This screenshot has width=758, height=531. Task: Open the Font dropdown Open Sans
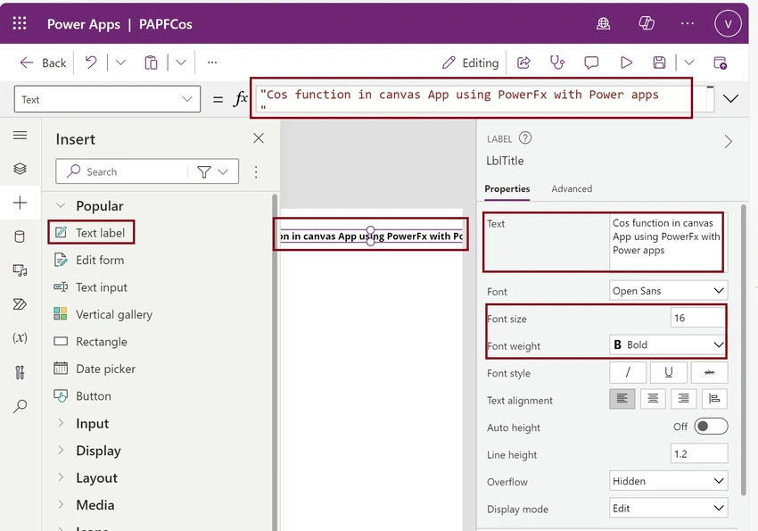(x=668, y=291)
